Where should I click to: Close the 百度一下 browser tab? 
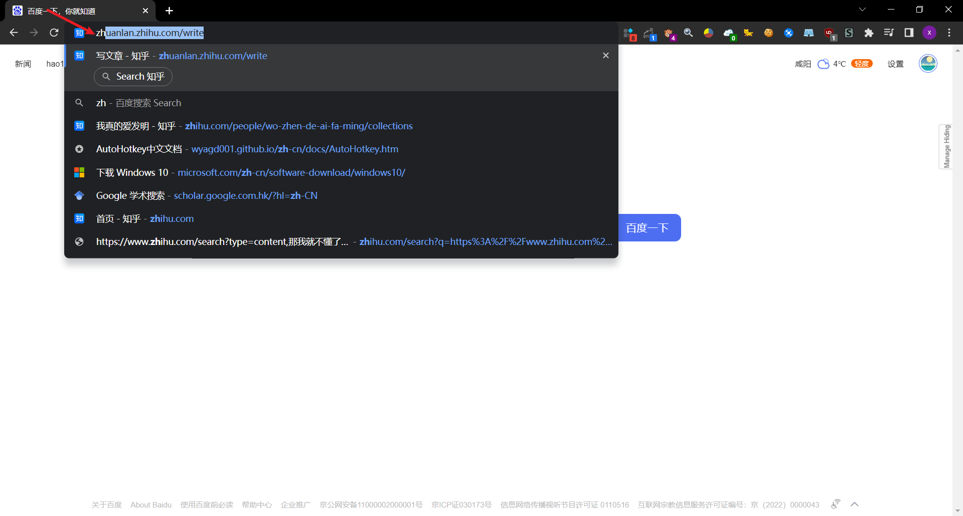(145, 11)
